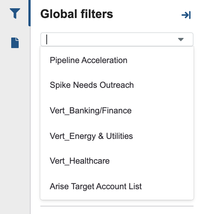Click the Global filters heading
The height and width of the screenshot is (214, 201).
tap(77, 14)
